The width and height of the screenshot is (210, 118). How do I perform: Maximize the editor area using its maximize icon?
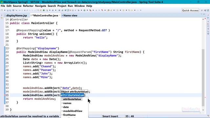pyautogui.click(x=204, y=14)
